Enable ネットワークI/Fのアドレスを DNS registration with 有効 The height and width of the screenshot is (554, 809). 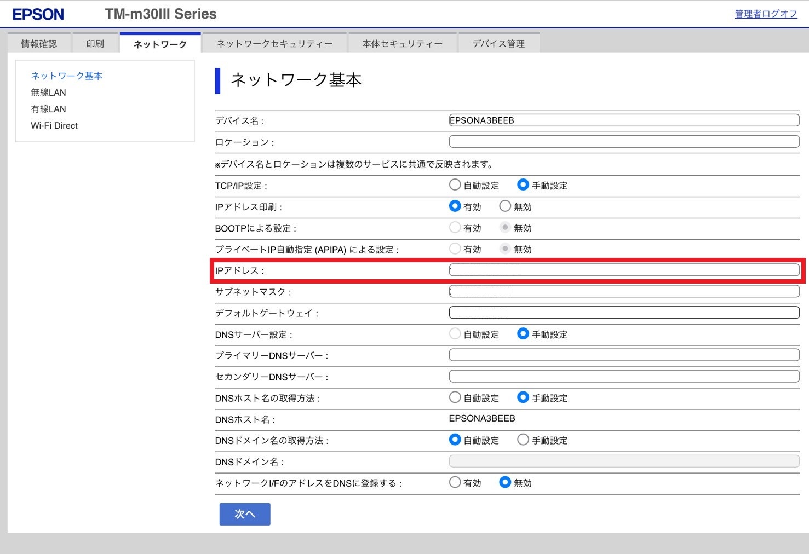tap(455, 482)
